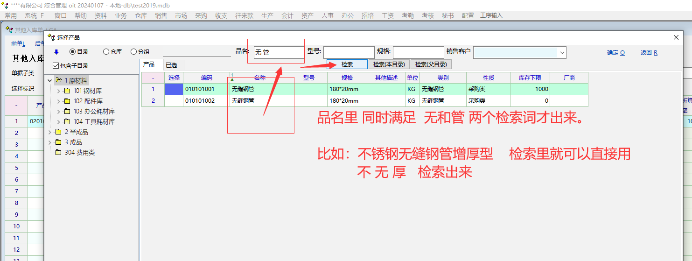Click the blue down arrow icon

[x=56, y=52]
